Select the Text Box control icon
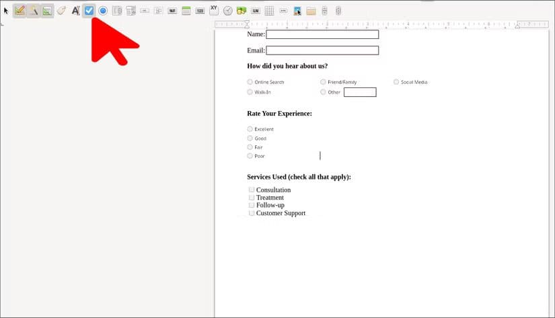Image resolution: width=555 pixels, height=318 pixels. [75, 11]
